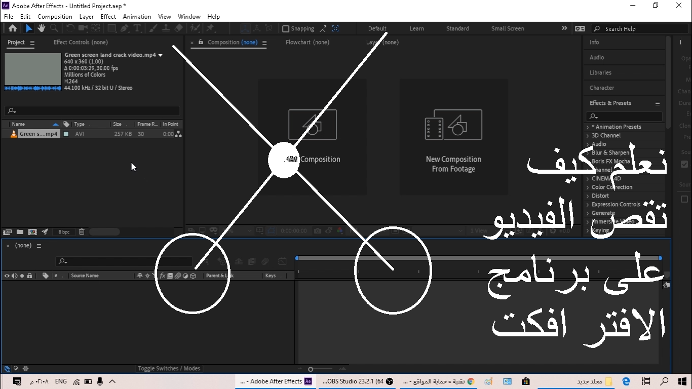The height and width of the screenshot is (389, 692).
Task: Click the new composition icon in Project footer
Action: coord(32,232)
